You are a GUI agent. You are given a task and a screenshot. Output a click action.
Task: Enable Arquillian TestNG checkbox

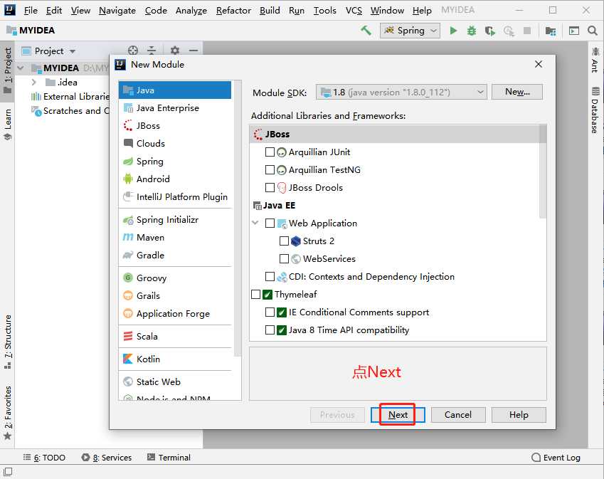click(270, 169)
